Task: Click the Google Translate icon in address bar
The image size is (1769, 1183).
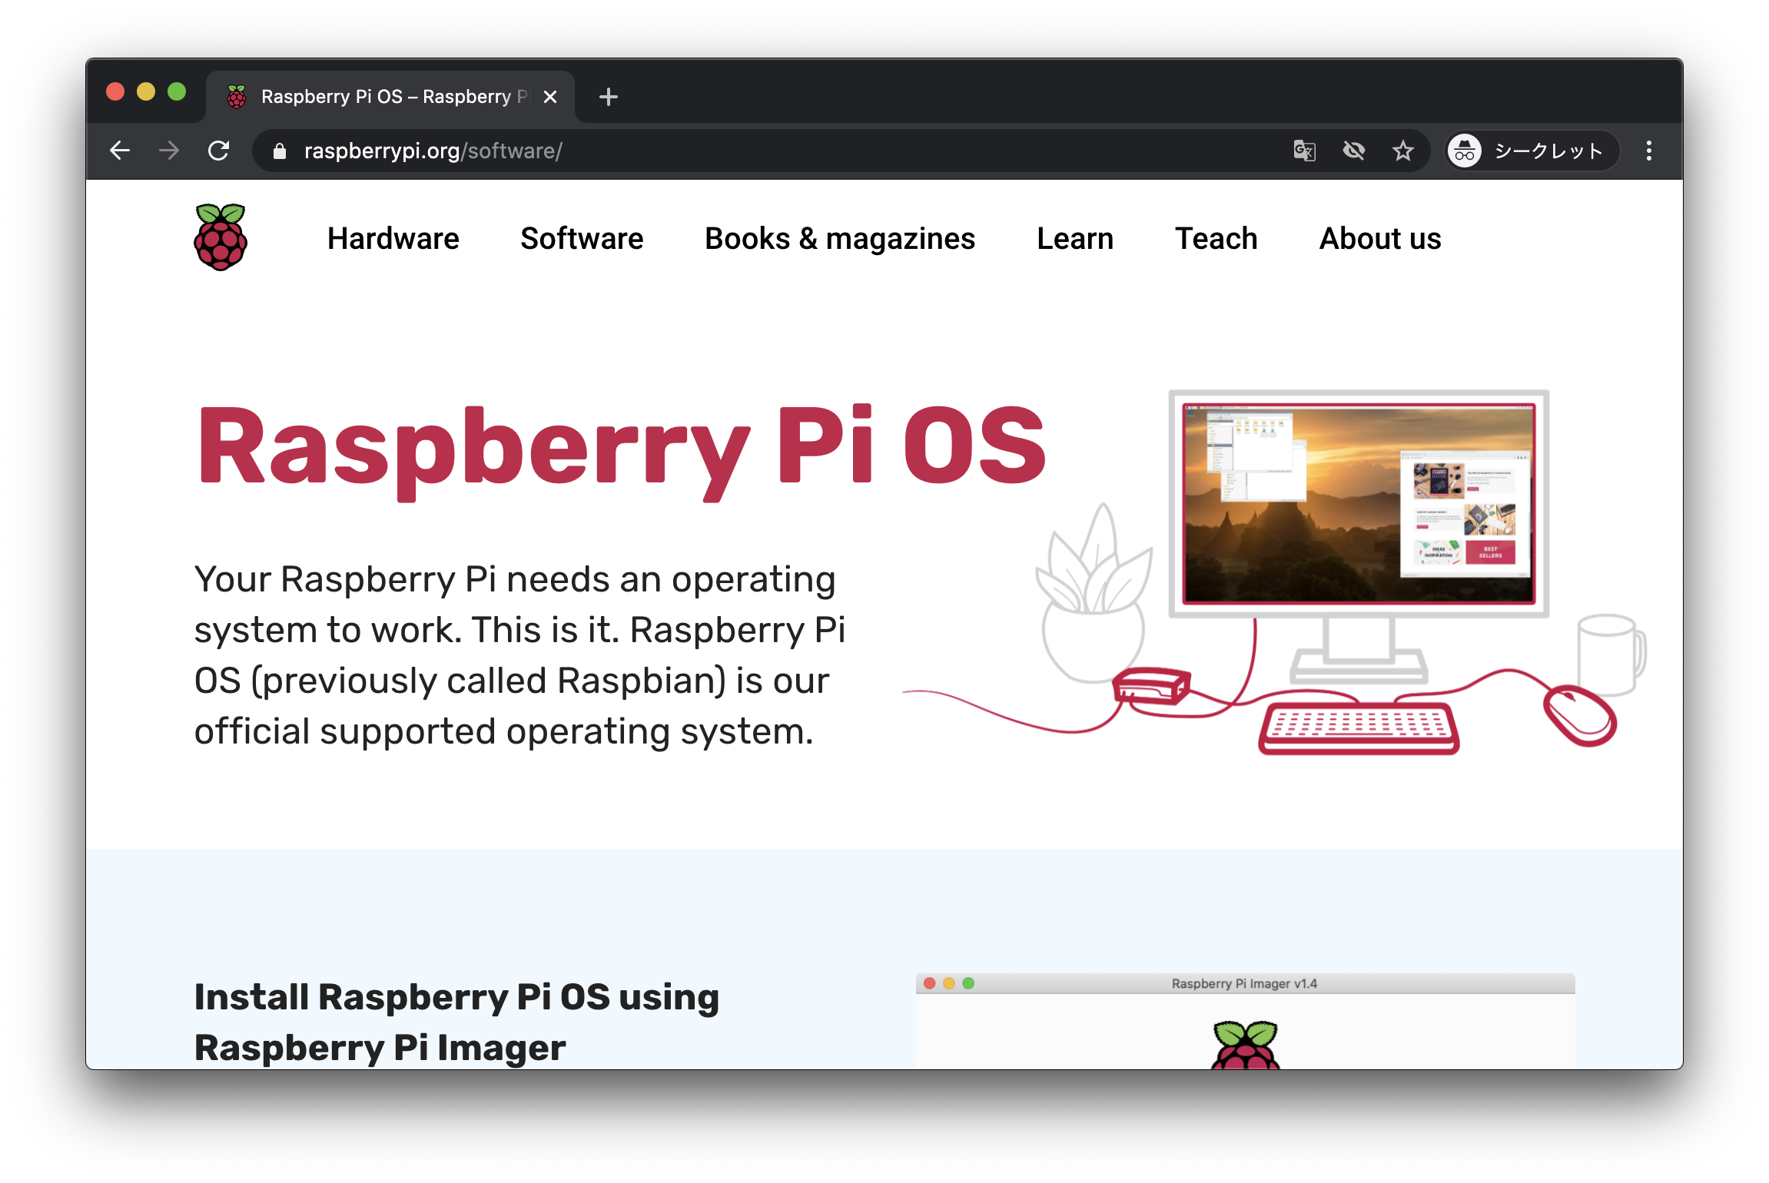Action: click(x=1304, y=151)
